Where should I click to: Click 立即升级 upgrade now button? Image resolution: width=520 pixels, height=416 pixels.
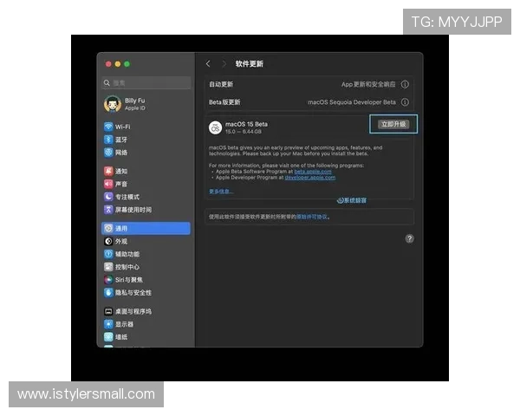pos(393,124)
